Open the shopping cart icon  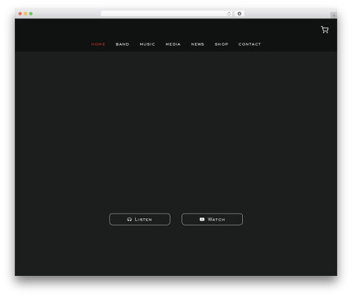[x=325, y=29]
